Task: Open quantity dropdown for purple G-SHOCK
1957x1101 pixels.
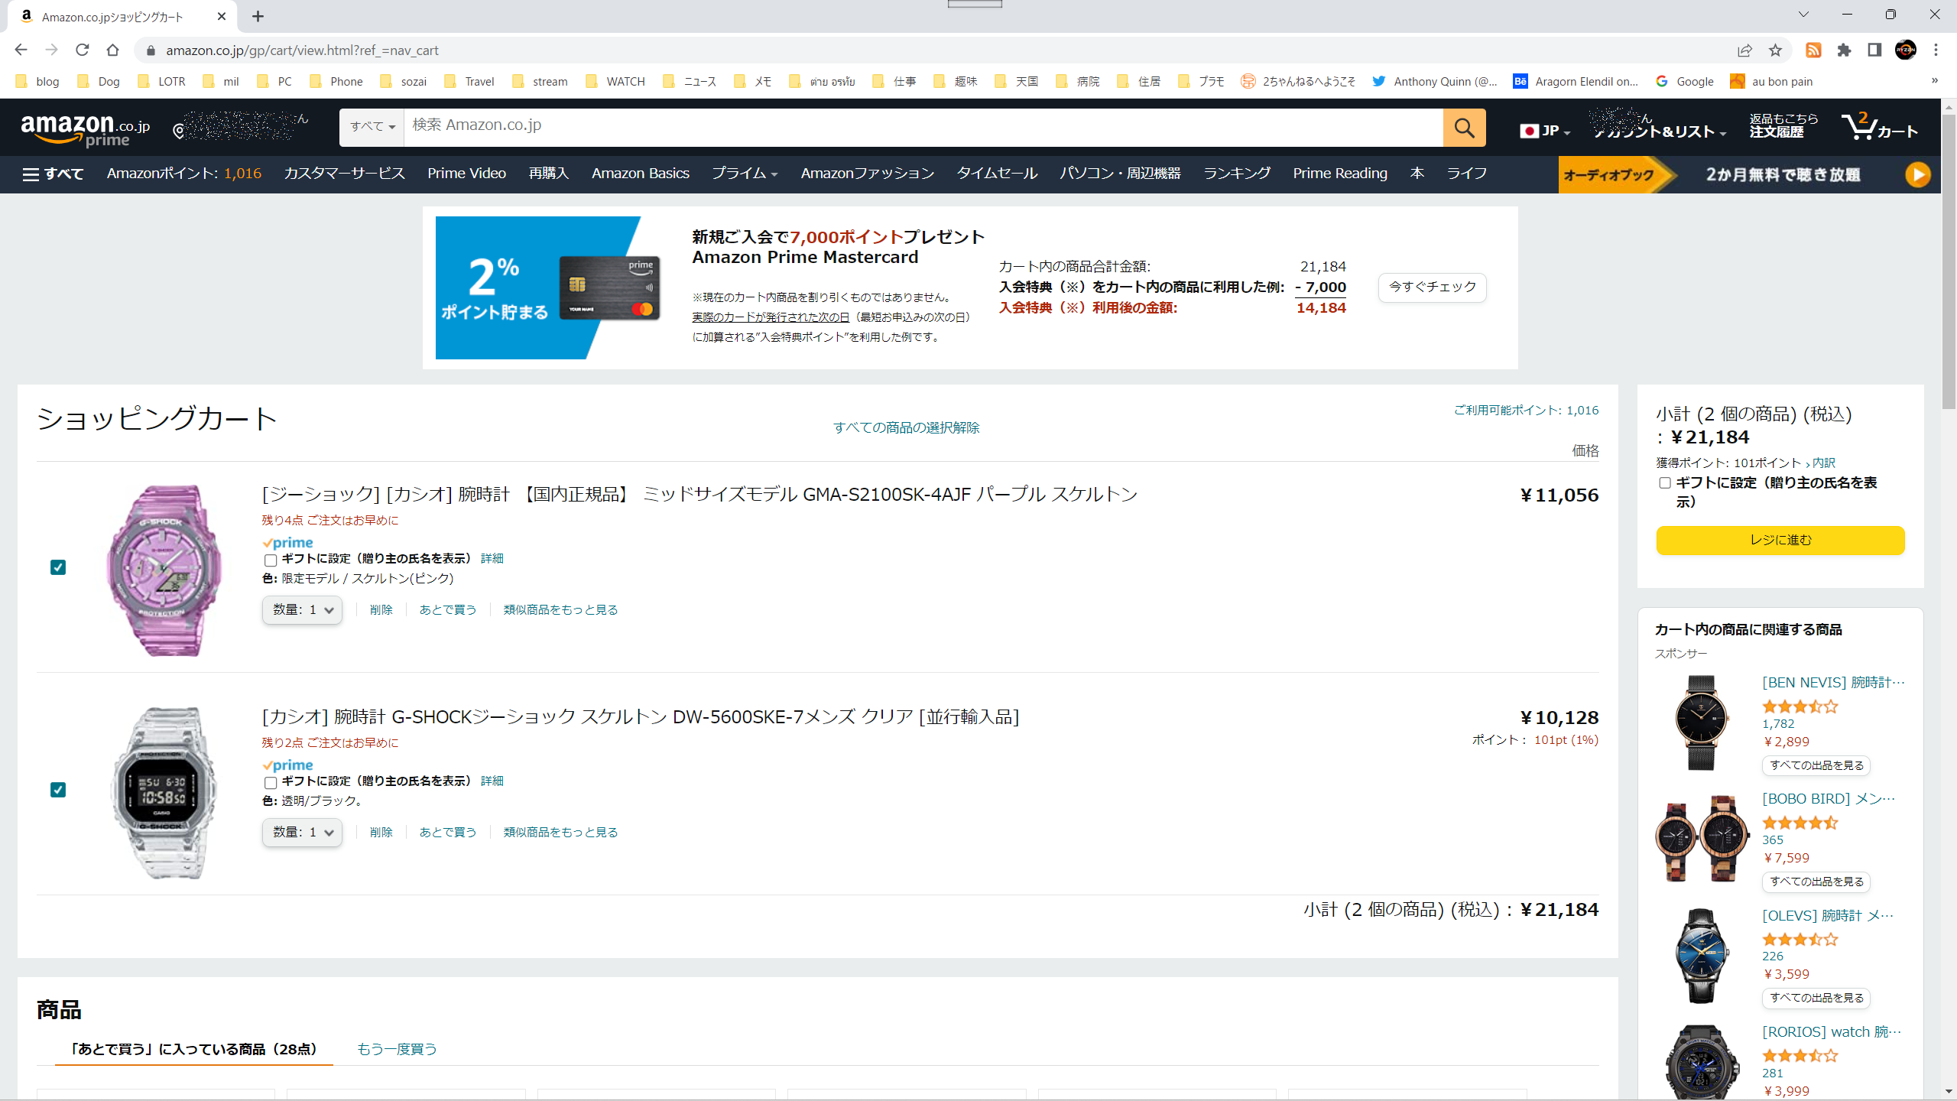Action: [x=302, y=610]
